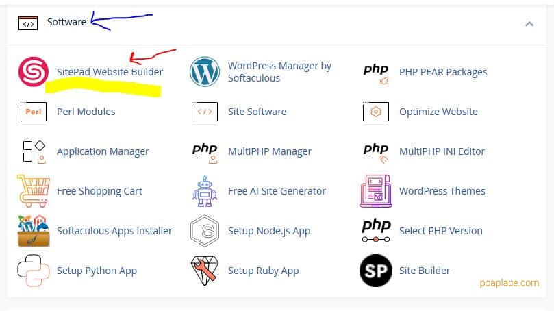
Task: Click the Free Shopping Cart icon
Action: (x=33, y=191)
